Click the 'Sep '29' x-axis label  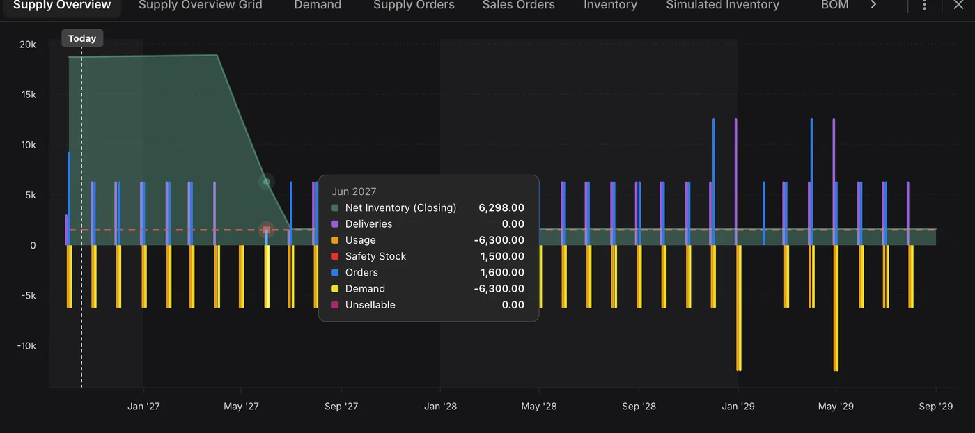click(936, 407)
